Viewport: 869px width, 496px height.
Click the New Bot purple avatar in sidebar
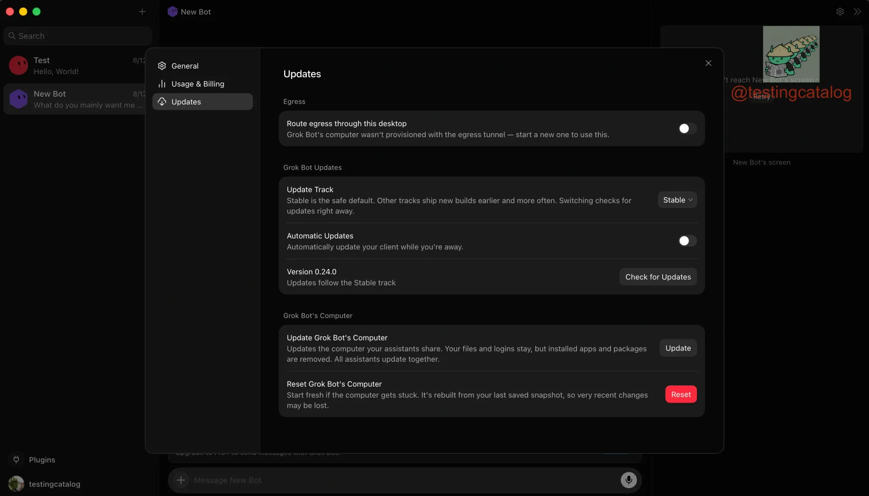click(19, 99)
